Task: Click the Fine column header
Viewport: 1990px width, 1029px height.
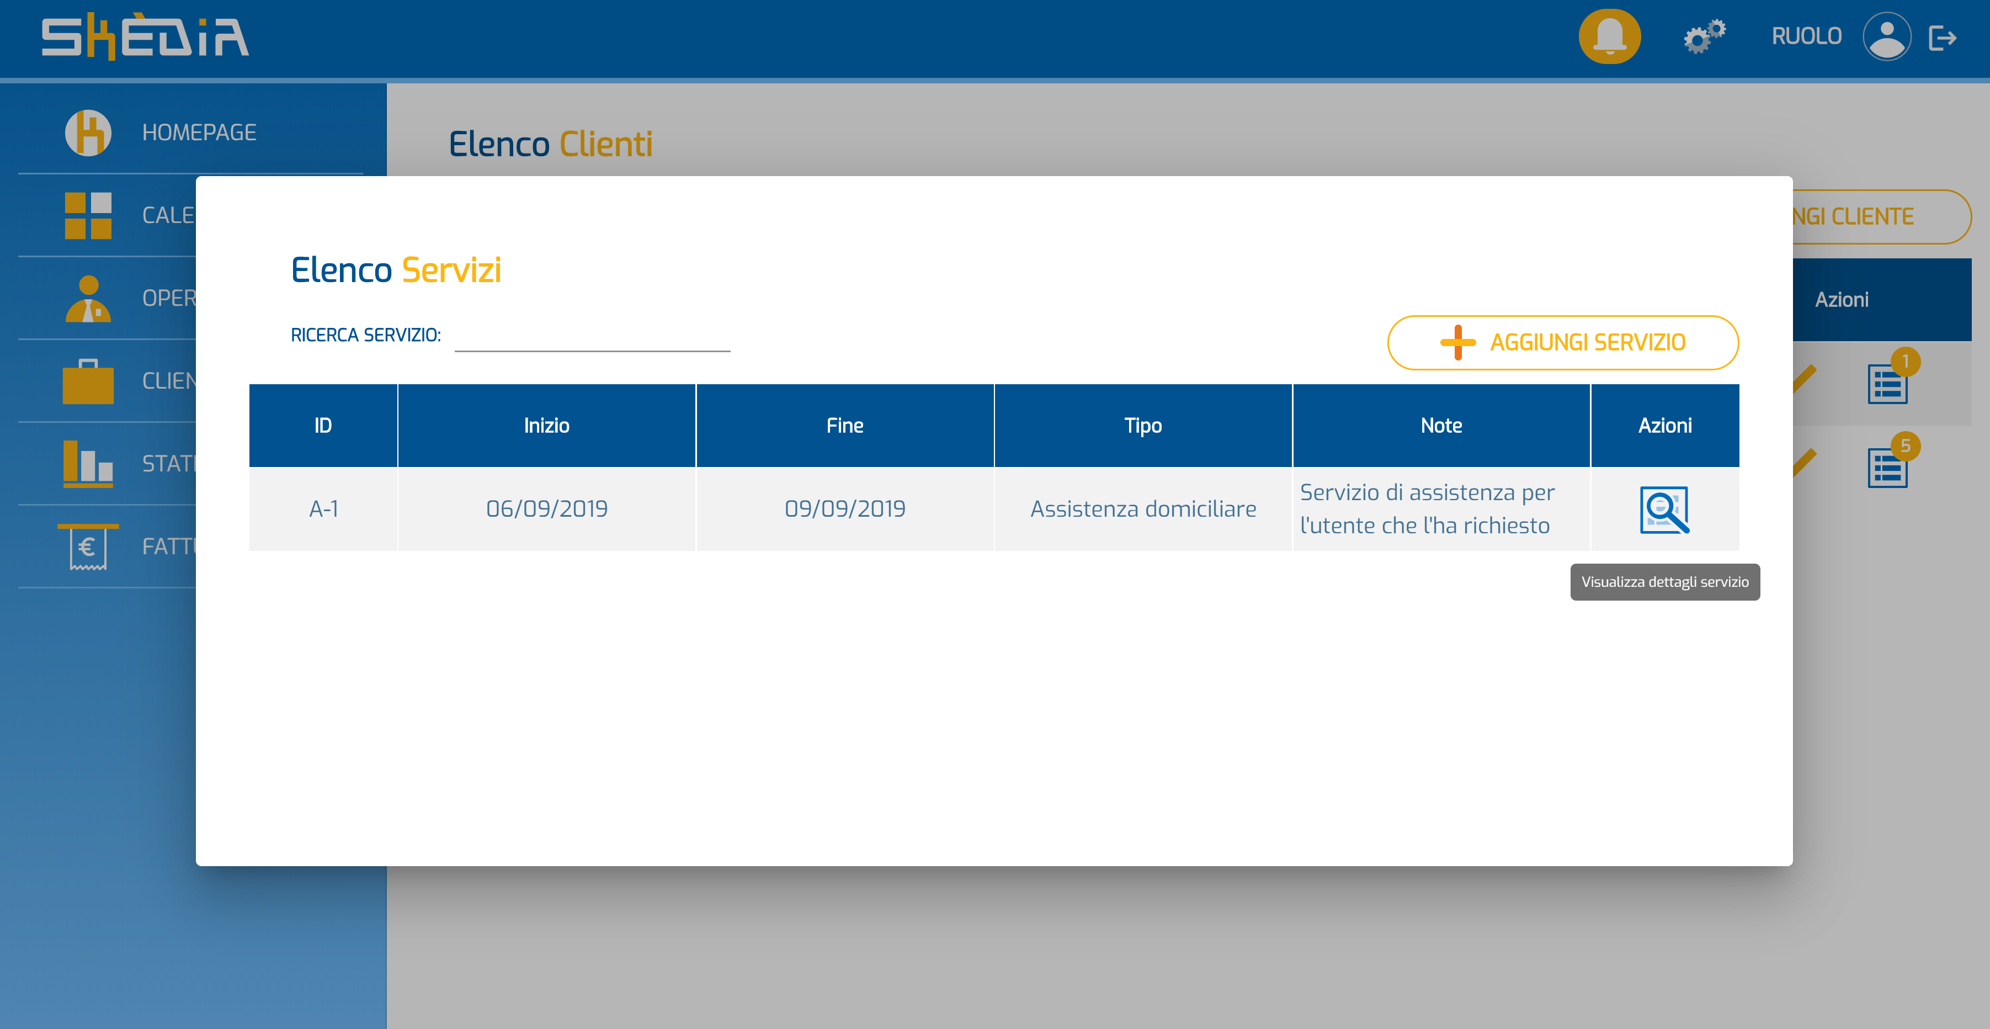Action: 844,426
